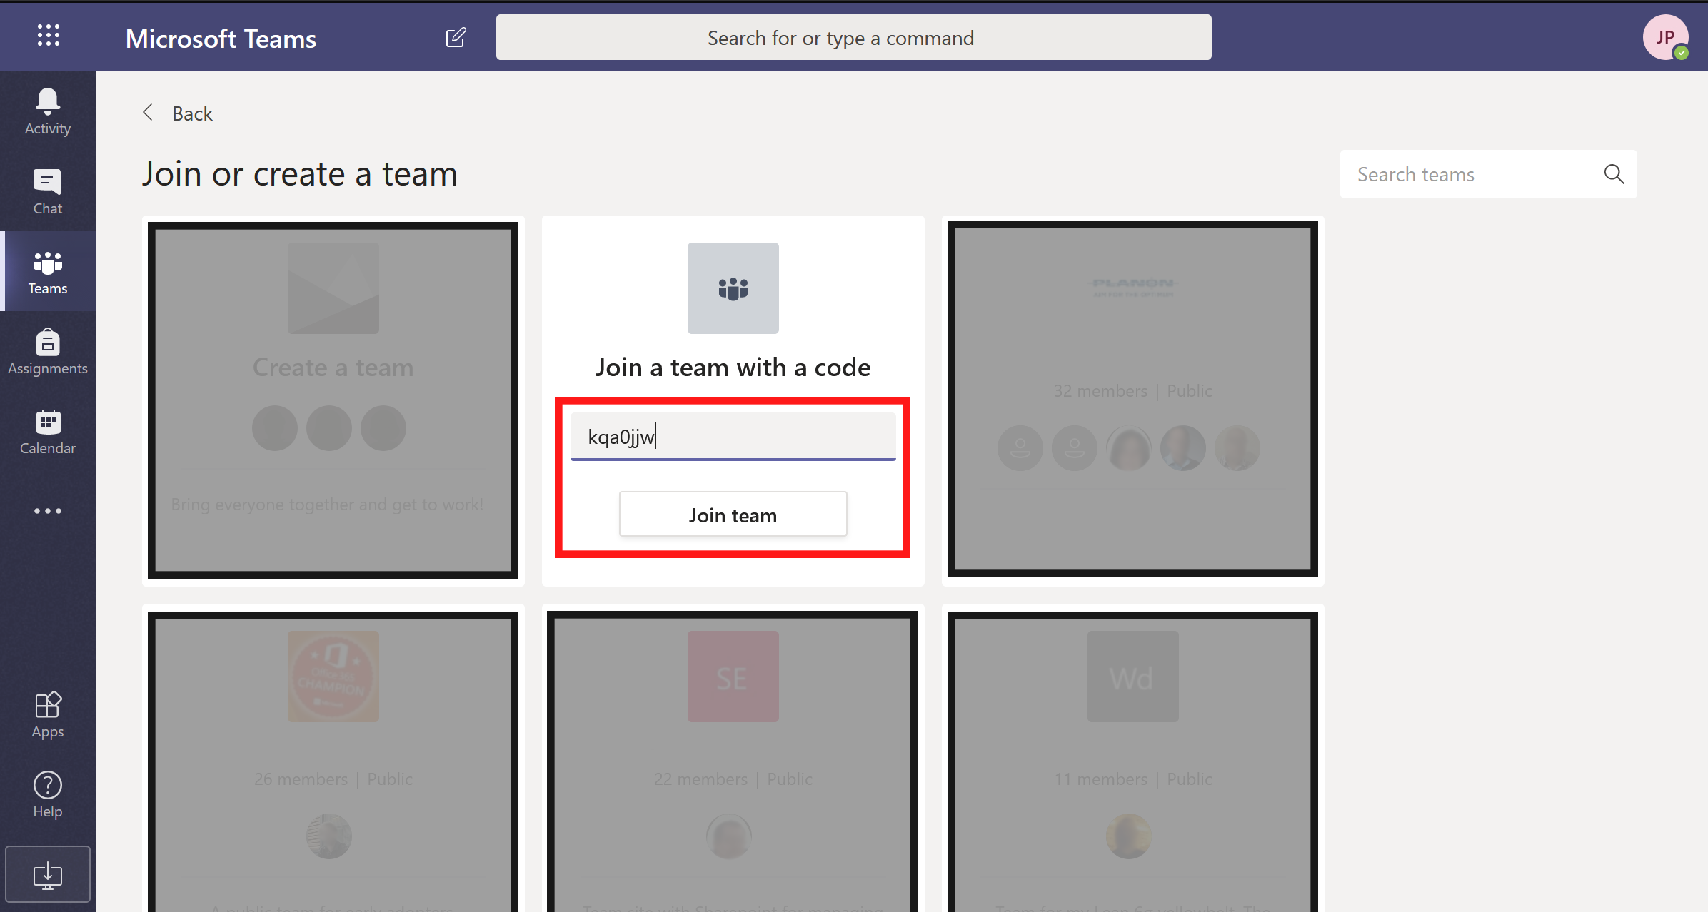Select Teams in the sidebar
The height and width of the screenshot is (912, 1708).
48,271
